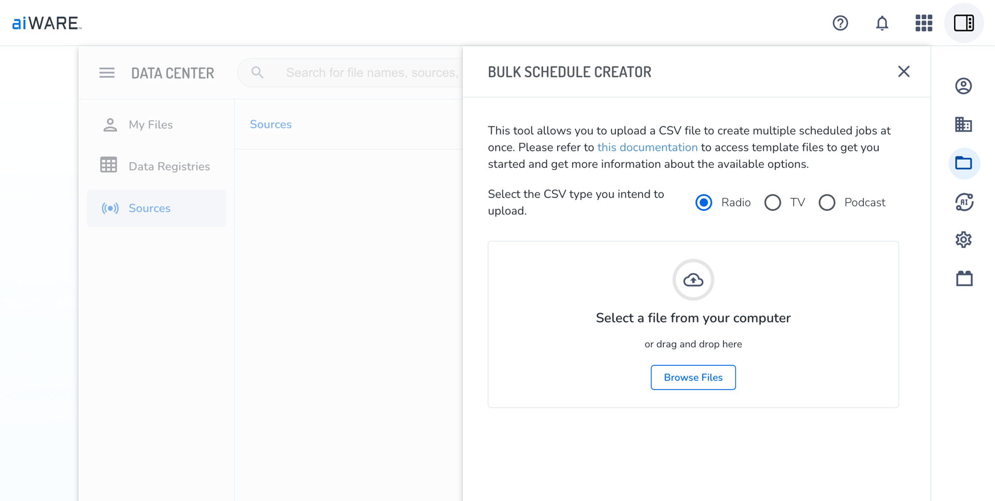Open the apps grid launcher

click(923, 23)
